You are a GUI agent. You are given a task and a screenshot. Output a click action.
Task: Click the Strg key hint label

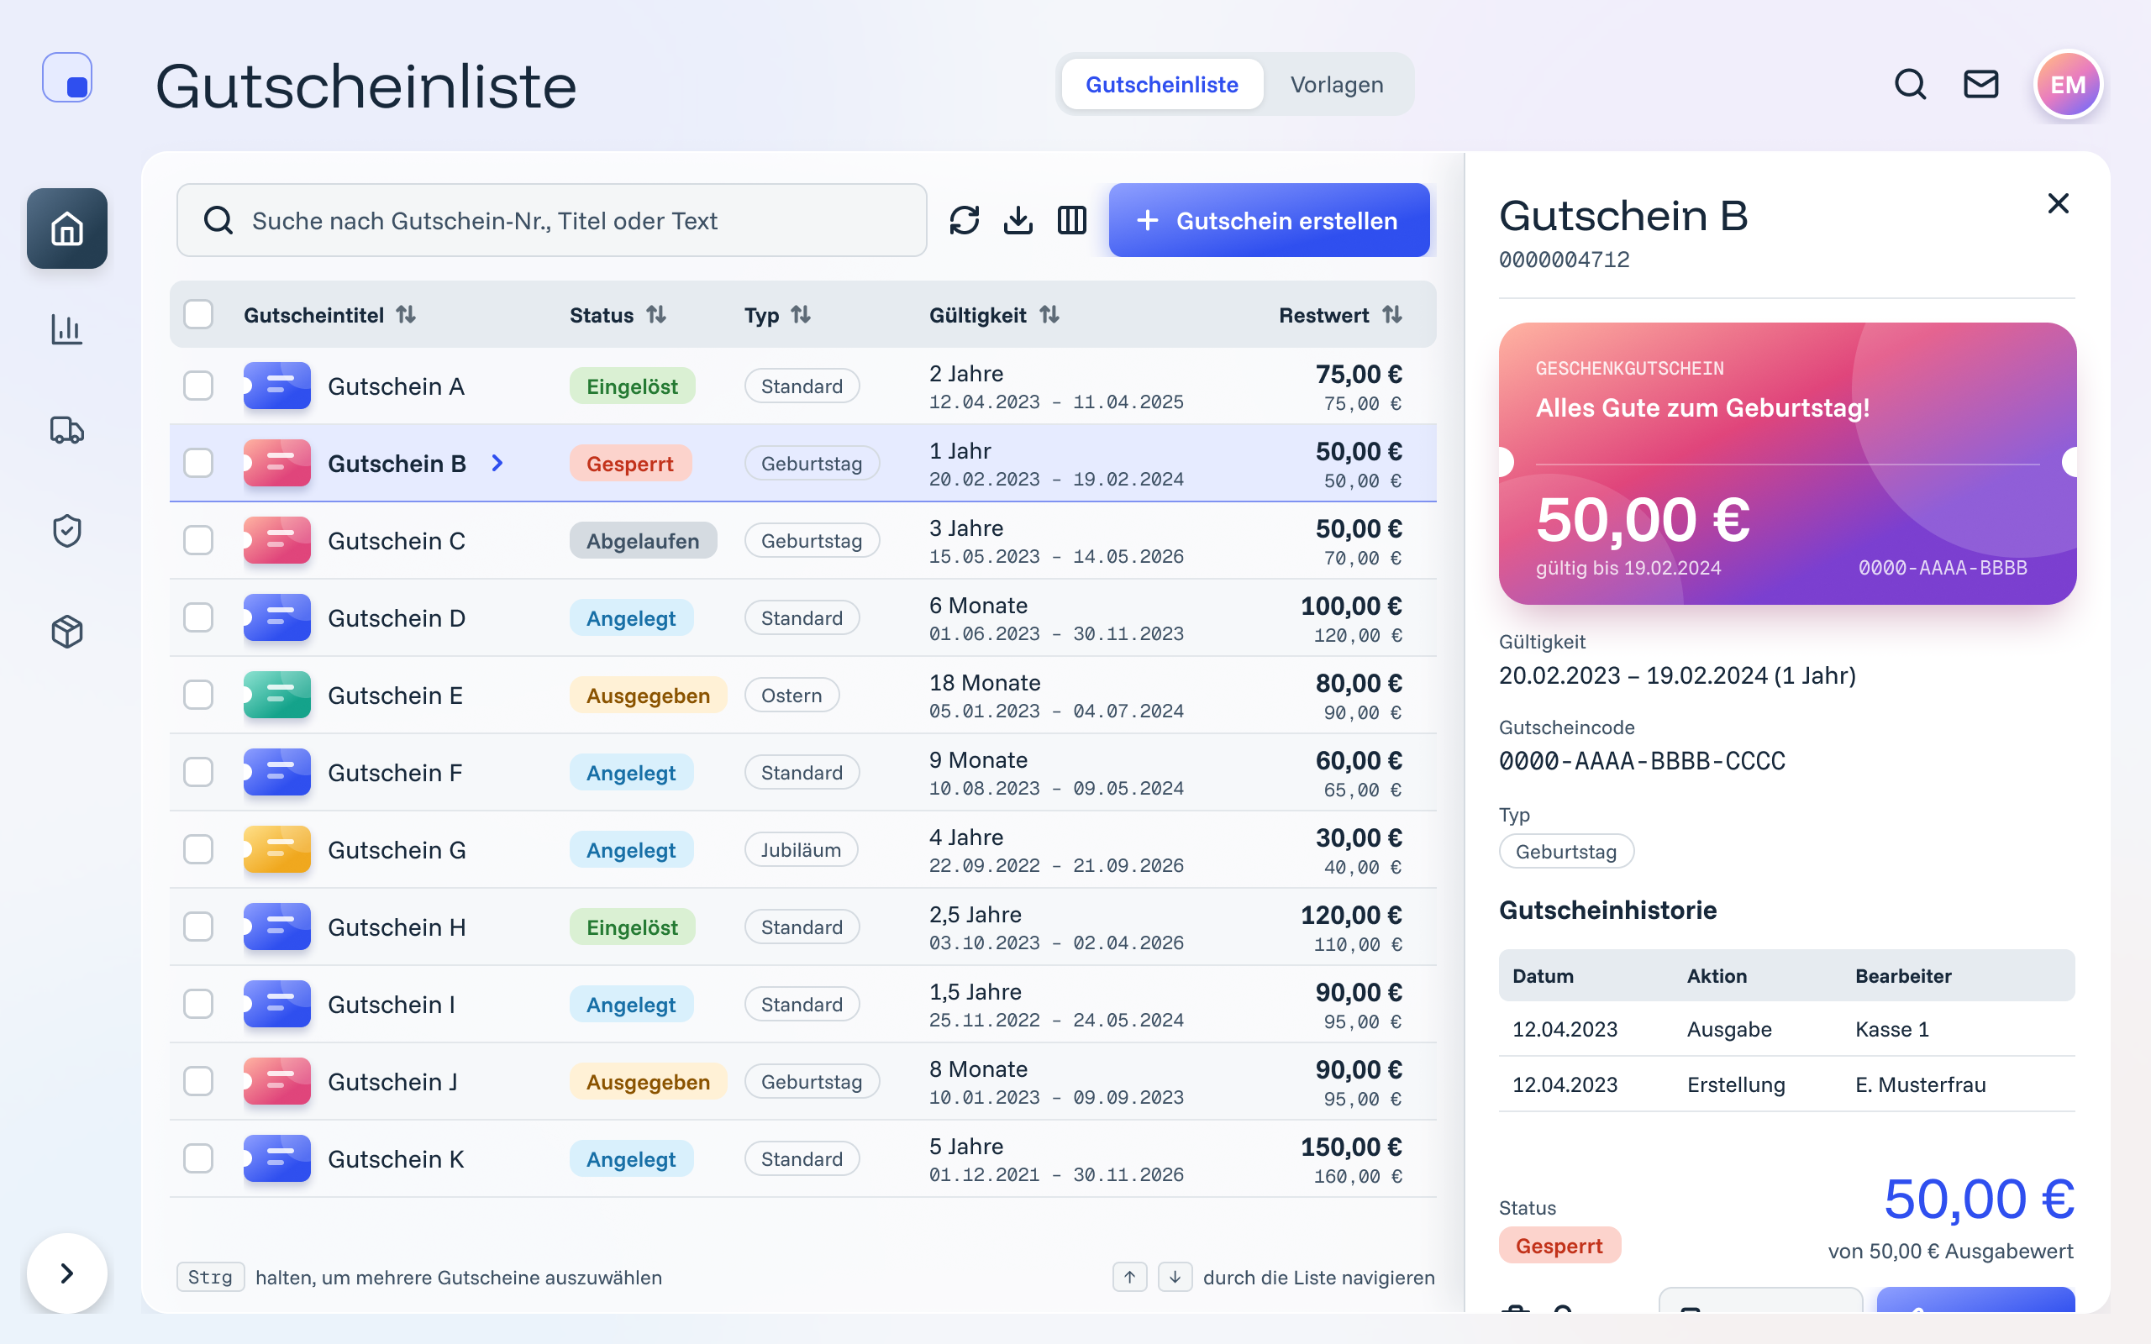(x=210, y=1278)
